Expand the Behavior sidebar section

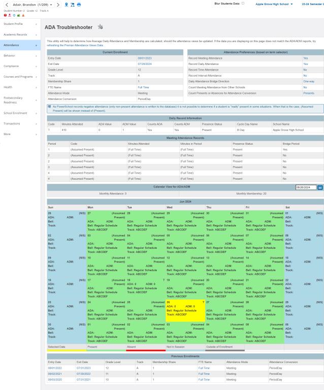(x=20, y=56)
